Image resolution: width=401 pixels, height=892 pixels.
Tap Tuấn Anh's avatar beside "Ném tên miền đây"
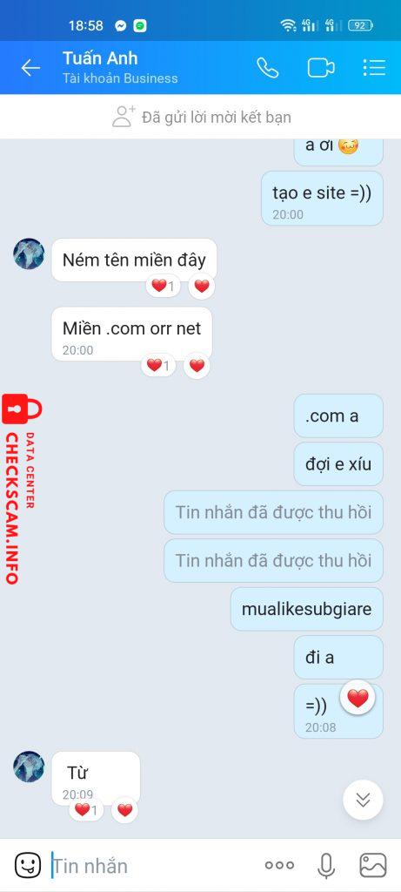point(29,253)
